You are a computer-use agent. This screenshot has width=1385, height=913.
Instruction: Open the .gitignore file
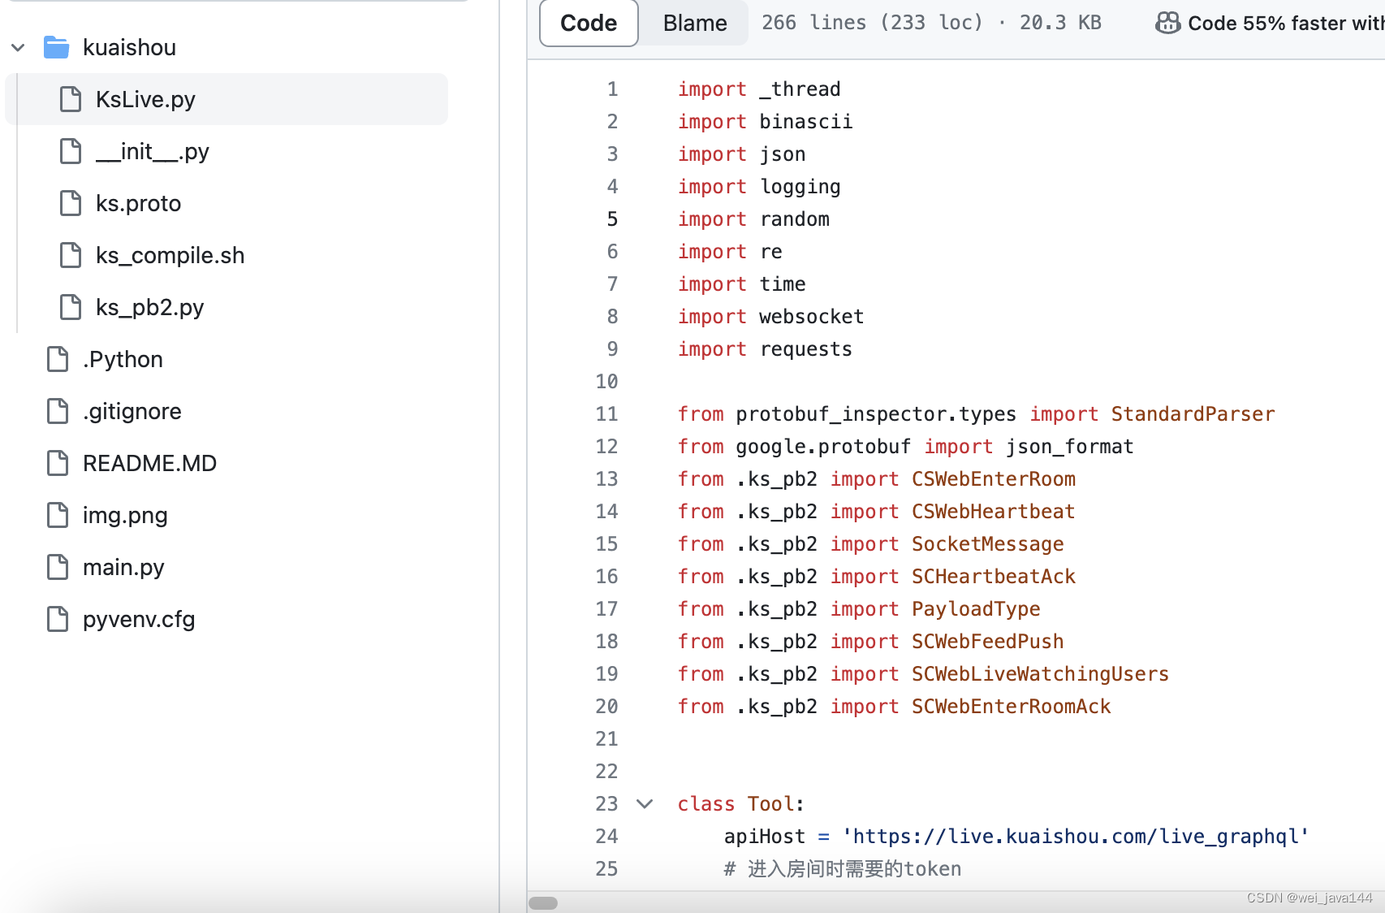click(x=132, y=411)
